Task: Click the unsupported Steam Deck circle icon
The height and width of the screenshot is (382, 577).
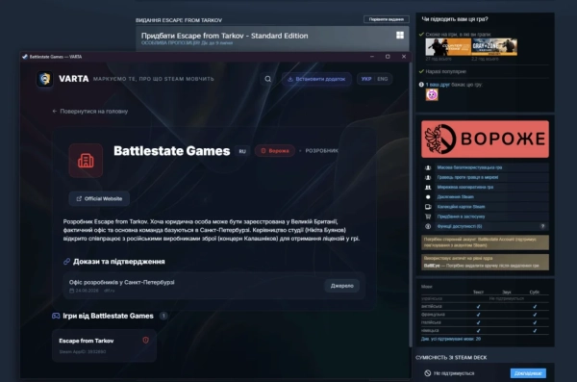Action: pos(427,373)
